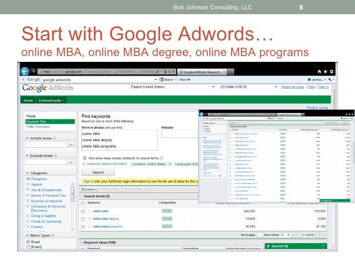
Task: Collapse the Exclude terms section
Action: pyautogui.click(x=27, y=155)
